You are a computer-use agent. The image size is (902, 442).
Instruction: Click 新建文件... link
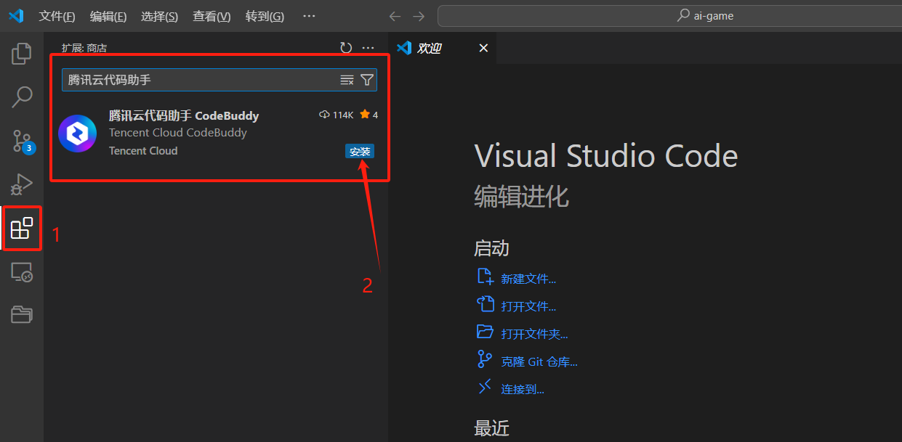point(528,279)
